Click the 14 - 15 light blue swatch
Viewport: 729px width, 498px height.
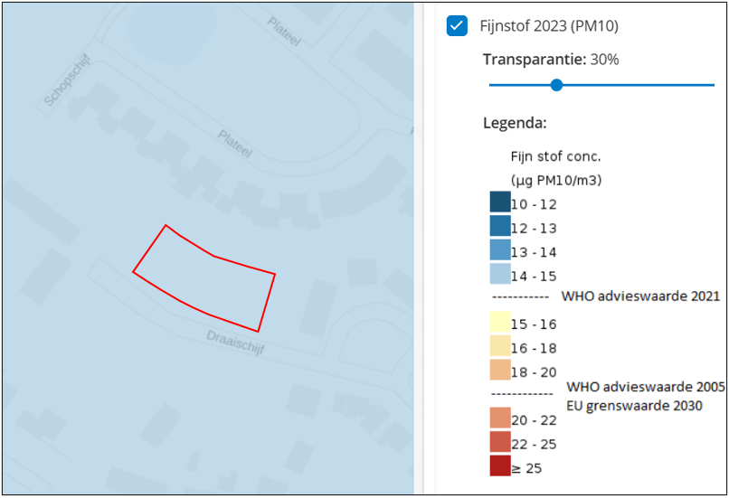500,274
